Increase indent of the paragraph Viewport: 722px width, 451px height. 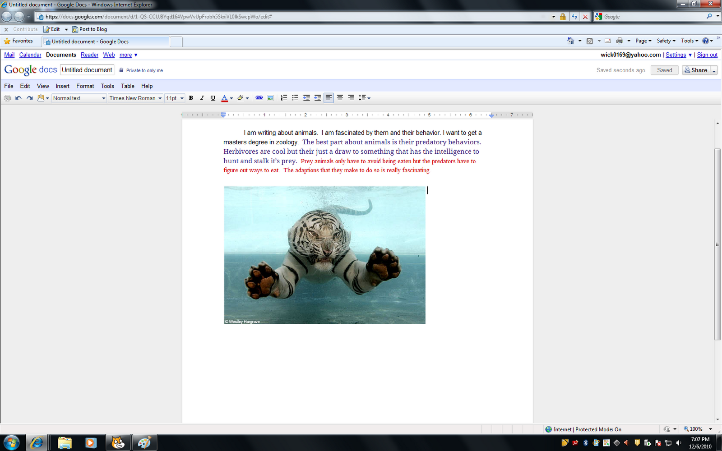(318, 98)
